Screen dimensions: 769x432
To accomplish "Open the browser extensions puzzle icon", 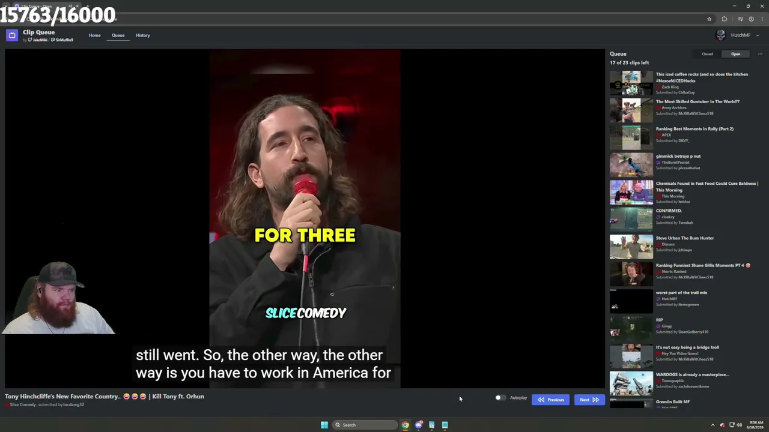I will click(725, 19).
